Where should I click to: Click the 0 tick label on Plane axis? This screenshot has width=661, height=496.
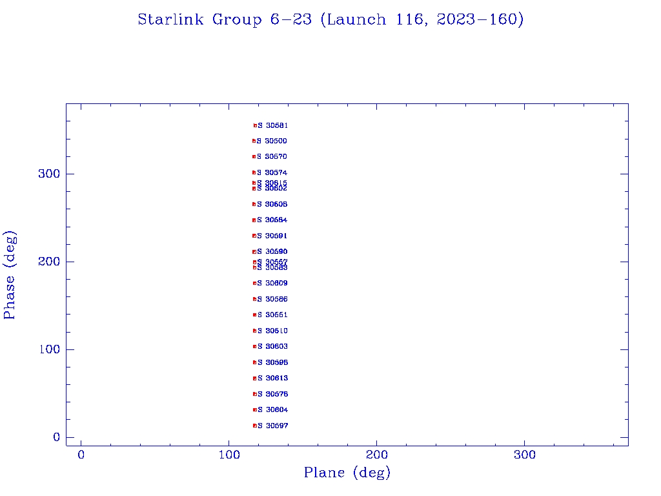tap(81, 455)
